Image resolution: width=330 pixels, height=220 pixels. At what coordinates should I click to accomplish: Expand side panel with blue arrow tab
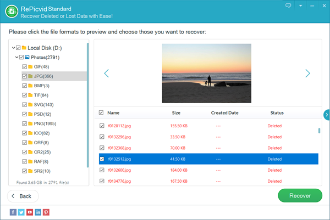[327, 115]
